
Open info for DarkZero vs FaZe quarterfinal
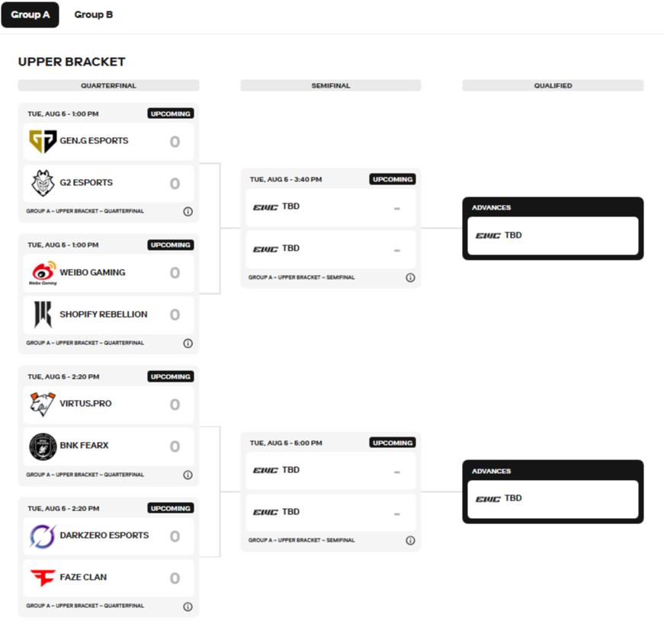pos(188,606)
